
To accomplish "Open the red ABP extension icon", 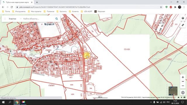I will pos(171,7).
